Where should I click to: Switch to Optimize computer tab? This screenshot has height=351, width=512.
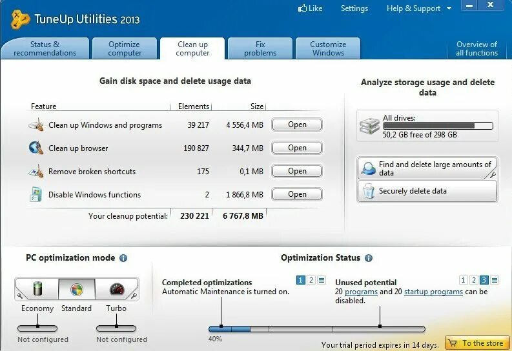point(125,48)
